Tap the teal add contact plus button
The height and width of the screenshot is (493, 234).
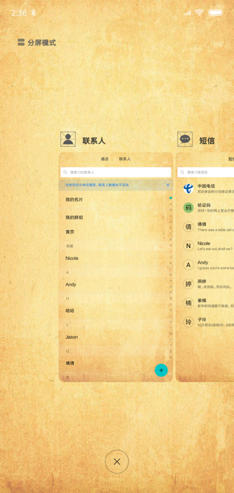tap(161, 370)
